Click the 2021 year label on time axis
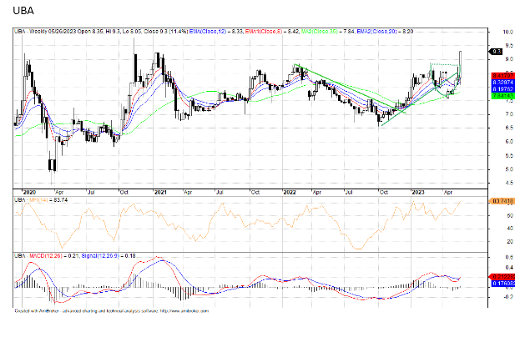 coord(160,193)
